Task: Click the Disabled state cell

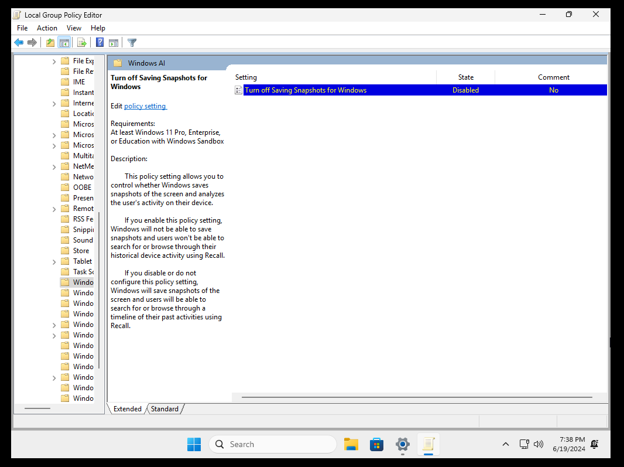Action: 465,90
